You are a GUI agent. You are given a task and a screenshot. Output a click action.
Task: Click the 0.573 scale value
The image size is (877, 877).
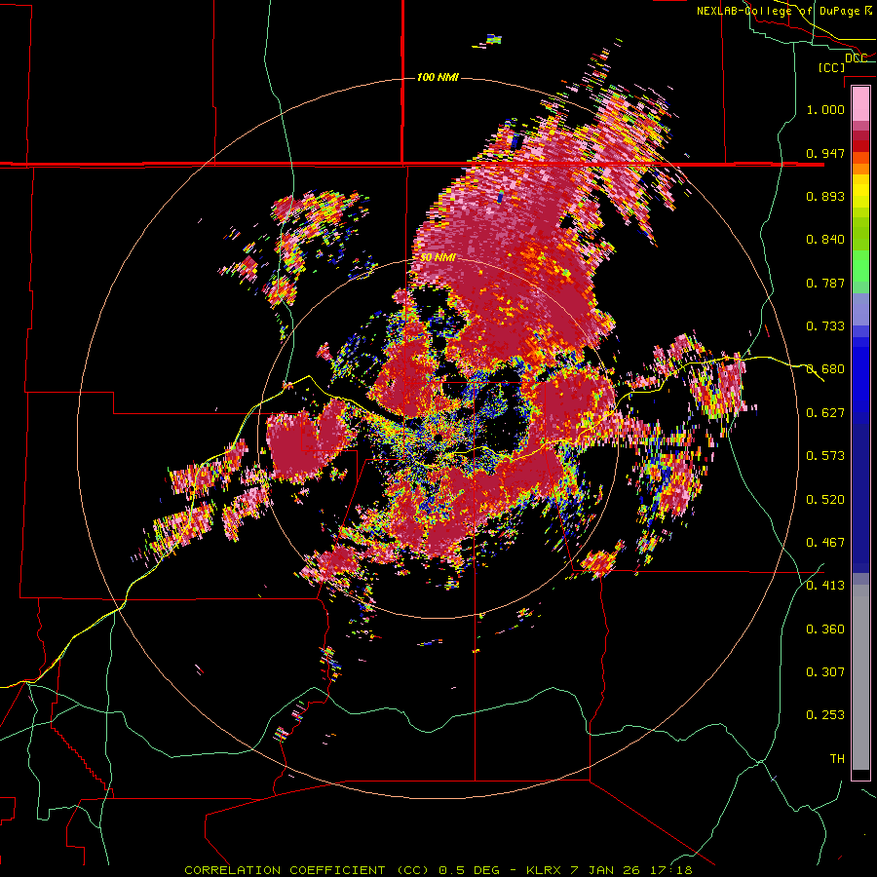(x=825, y=456)
